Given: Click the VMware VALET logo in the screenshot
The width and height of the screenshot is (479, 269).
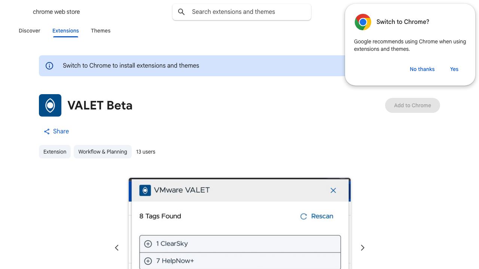Looking at the screenshot, I should [x=145, y=190].
